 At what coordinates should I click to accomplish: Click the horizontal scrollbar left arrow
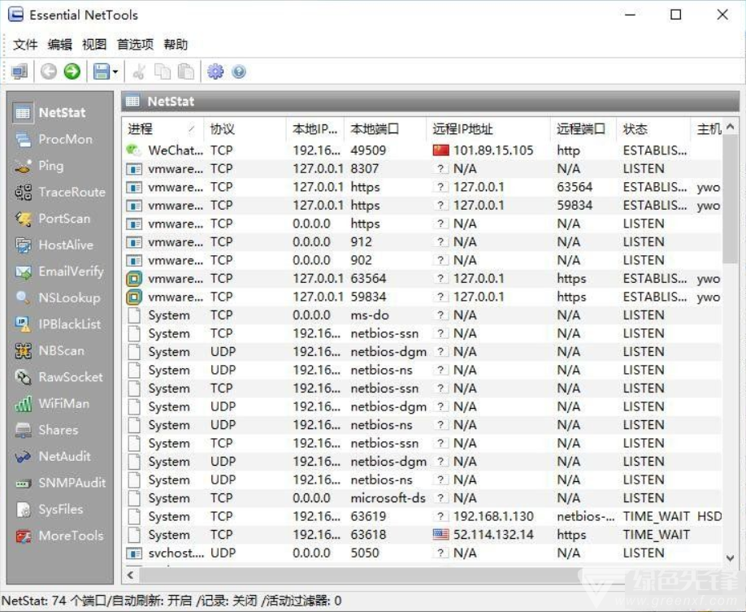click(x=130, y=575)
